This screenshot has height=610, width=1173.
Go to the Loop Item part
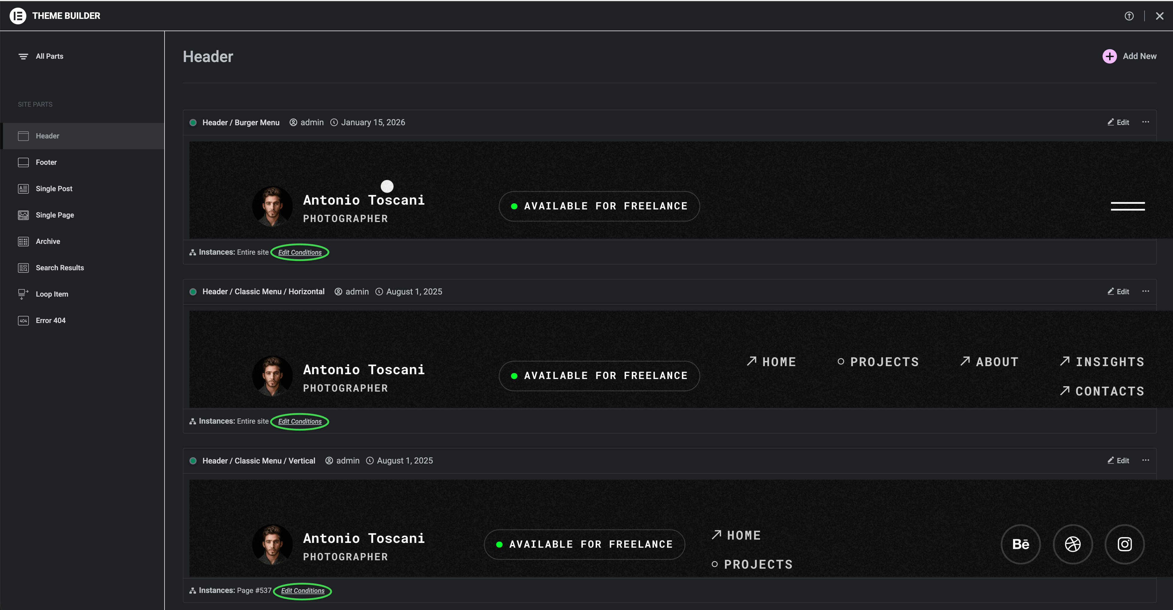tap(52, 295)
